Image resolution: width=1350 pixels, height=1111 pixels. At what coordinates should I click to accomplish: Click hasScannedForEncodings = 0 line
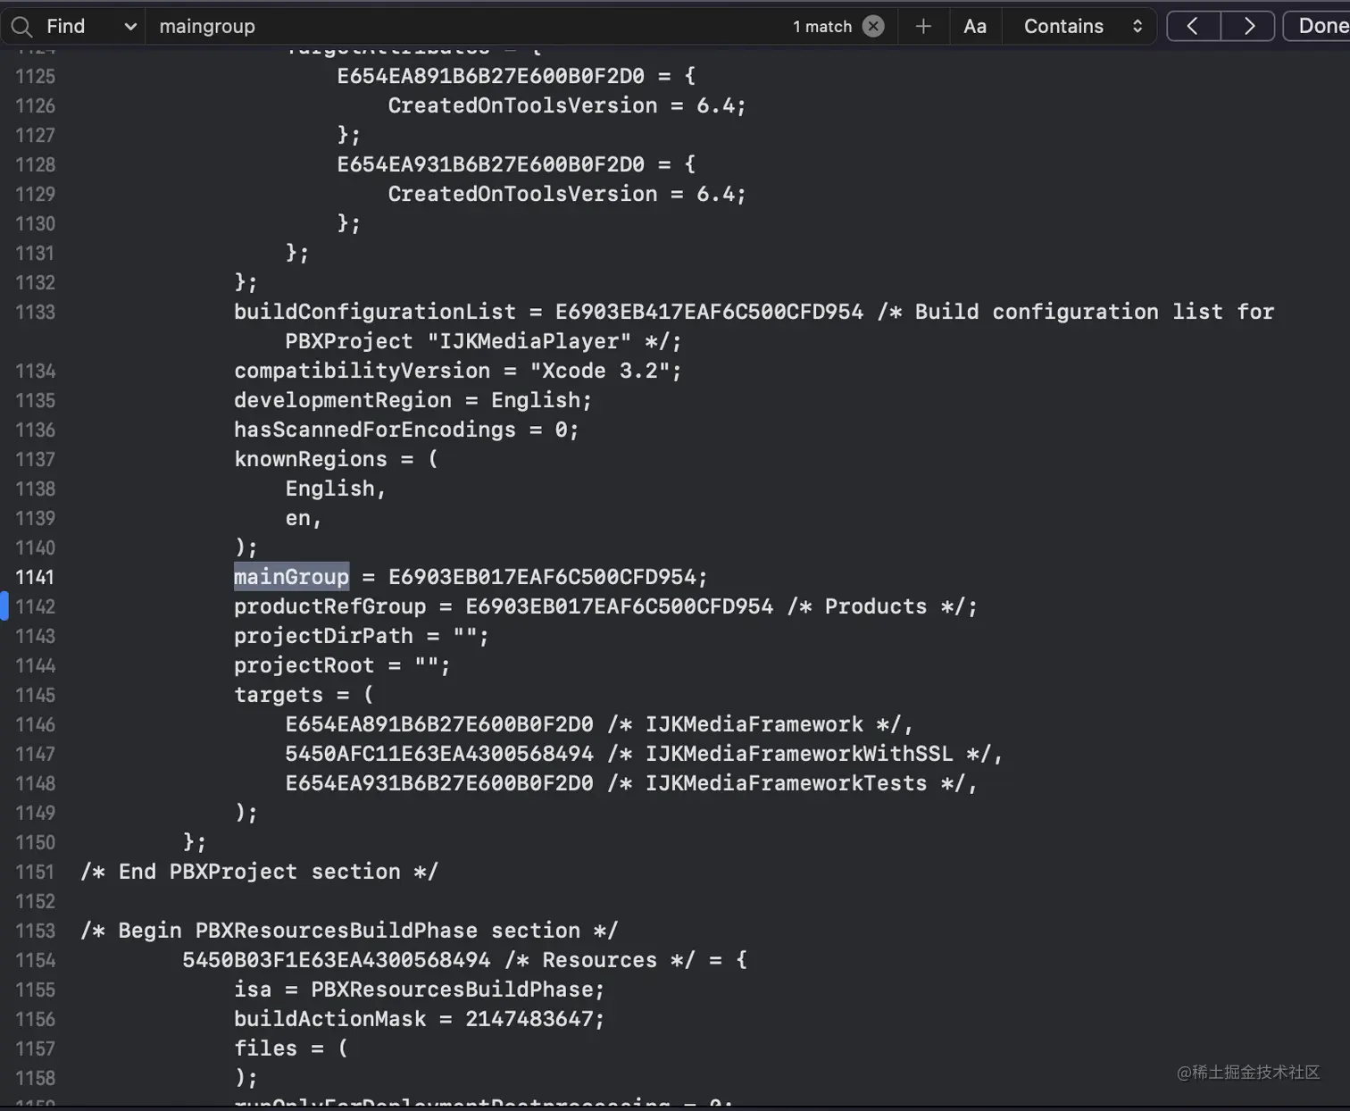pyautogui.click(x=406, y=430)
